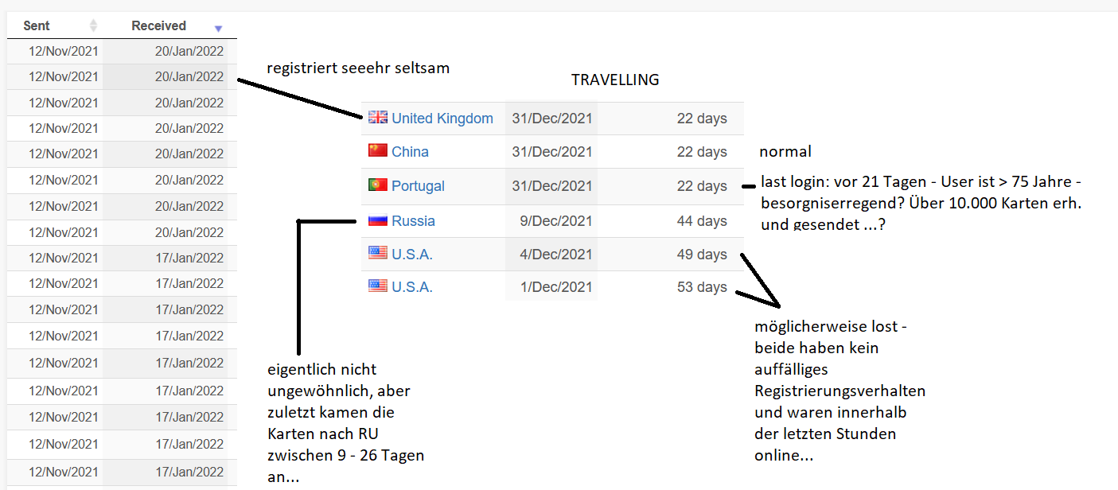Click the sort arrows beside the Sent header
This screenshot has width=1118, height=490.
(93, 26)
